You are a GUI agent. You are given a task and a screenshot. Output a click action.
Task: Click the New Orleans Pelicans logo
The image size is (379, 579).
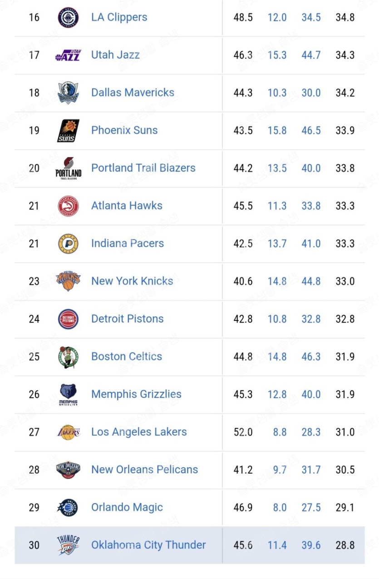tap(68, 470)
